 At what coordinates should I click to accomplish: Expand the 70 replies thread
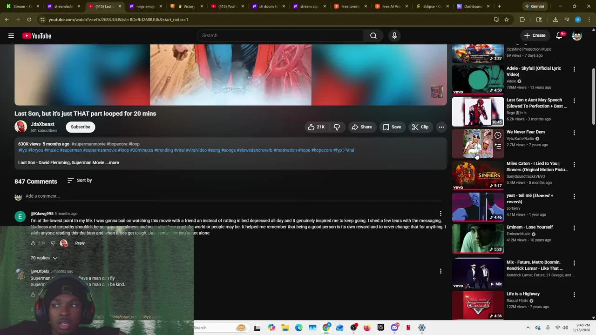coord(44,258)
